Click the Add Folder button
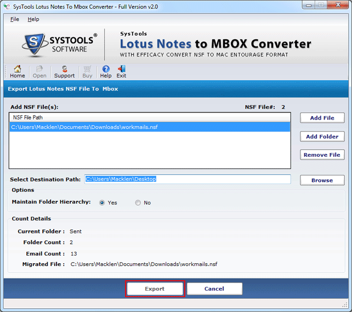Viewport: 352px width, 312px height. 322,137
